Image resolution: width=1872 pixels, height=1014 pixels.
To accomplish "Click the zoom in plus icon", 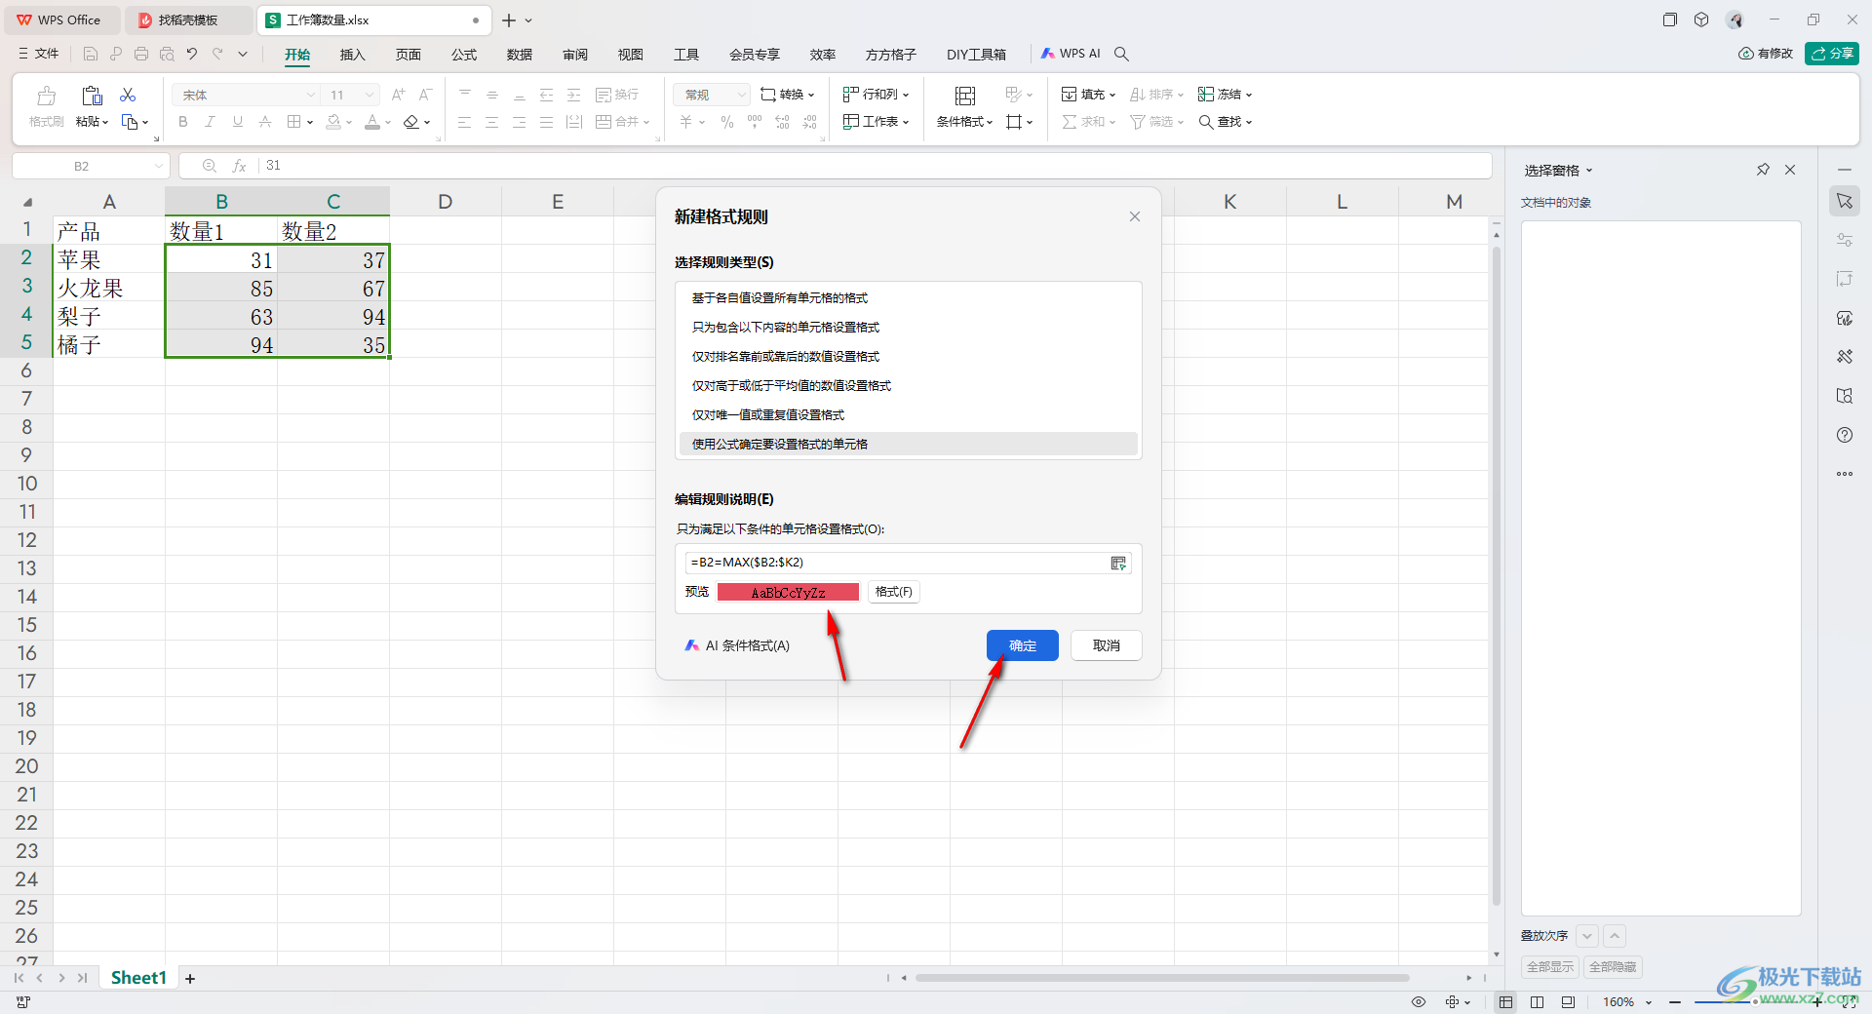I will coord(1817,1001).
